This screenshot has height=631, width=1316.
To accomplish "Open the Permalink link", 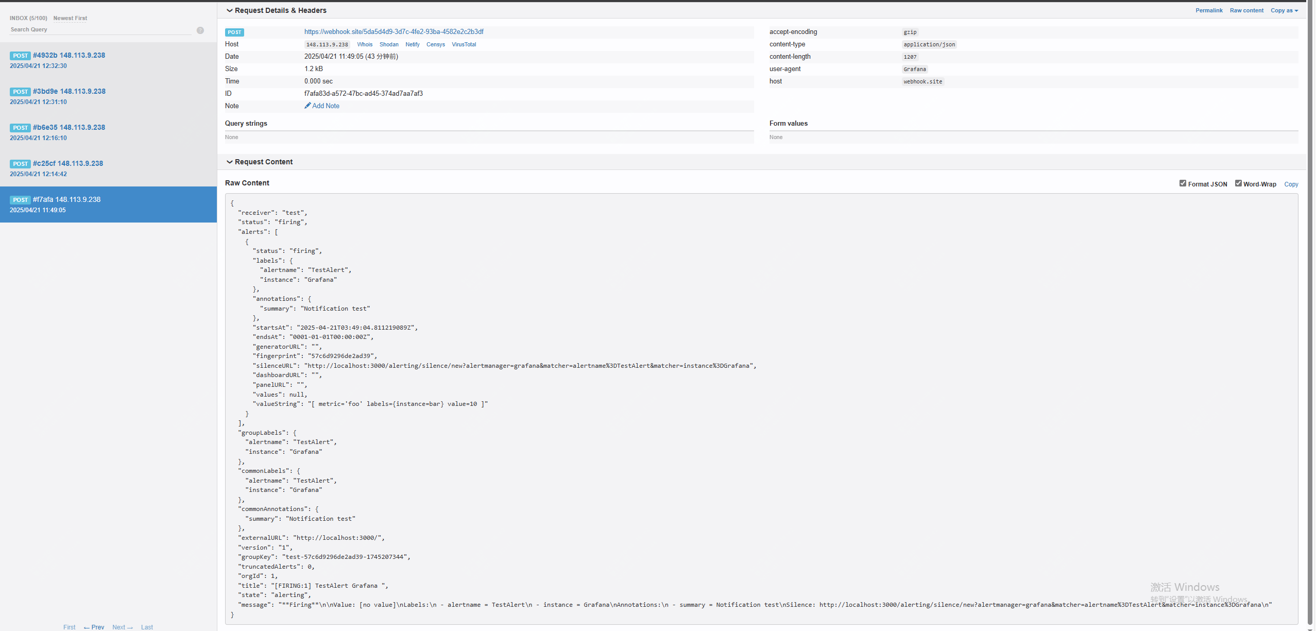I will tap(1208, 10).
